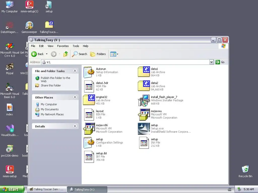Image resolution: width=258 pixels, height=193 pixels.
Task: Open the address bar dropdown
Action: pos(211,62)
